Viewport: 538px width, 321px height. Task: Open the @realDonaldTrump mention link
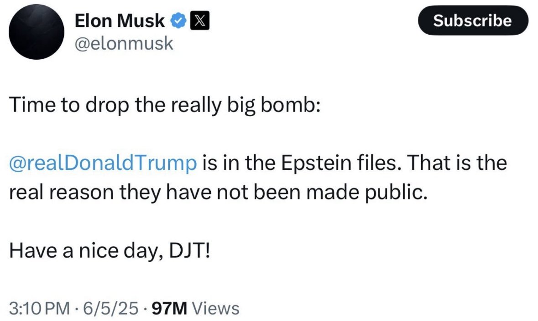103,163
